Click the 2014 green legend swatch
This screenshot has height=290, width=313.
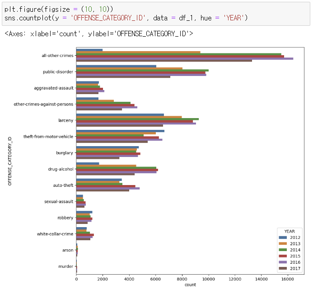coord(283,250)
